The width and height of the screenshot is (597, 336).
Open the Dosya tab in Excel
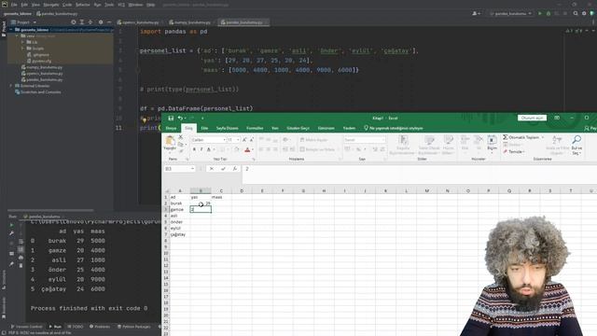(x=171, y=129)
